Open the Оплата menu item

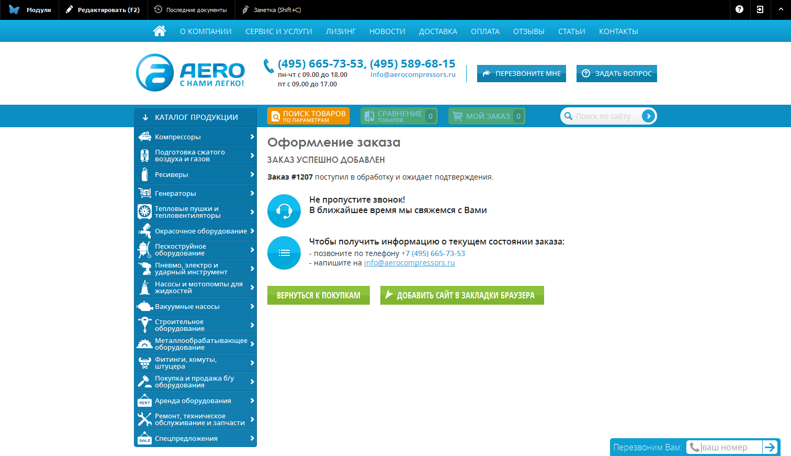pyautogui.click(x=485, y=31)
